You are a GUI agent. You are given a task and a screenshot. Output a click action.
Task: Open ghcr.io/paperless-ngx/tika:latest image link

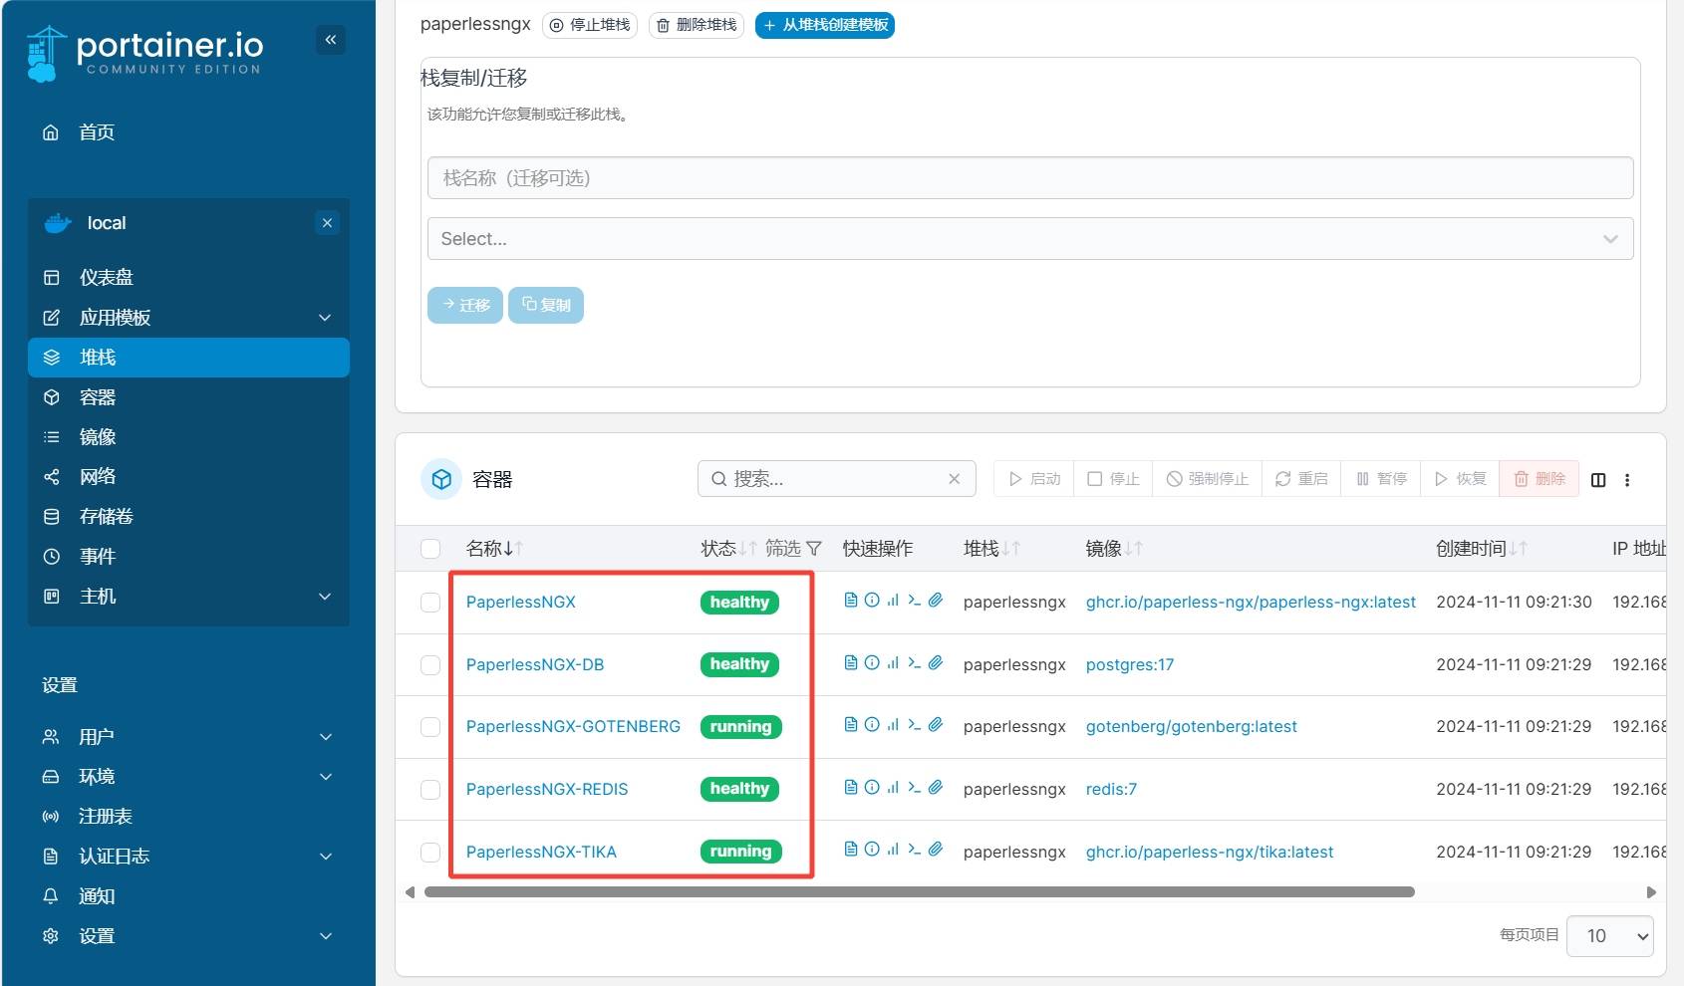[x=1209, y=853]
